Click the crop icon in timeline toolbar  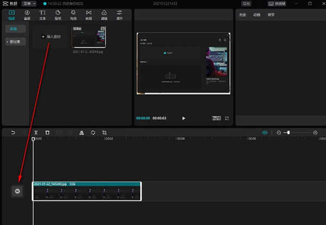point(104,133)
